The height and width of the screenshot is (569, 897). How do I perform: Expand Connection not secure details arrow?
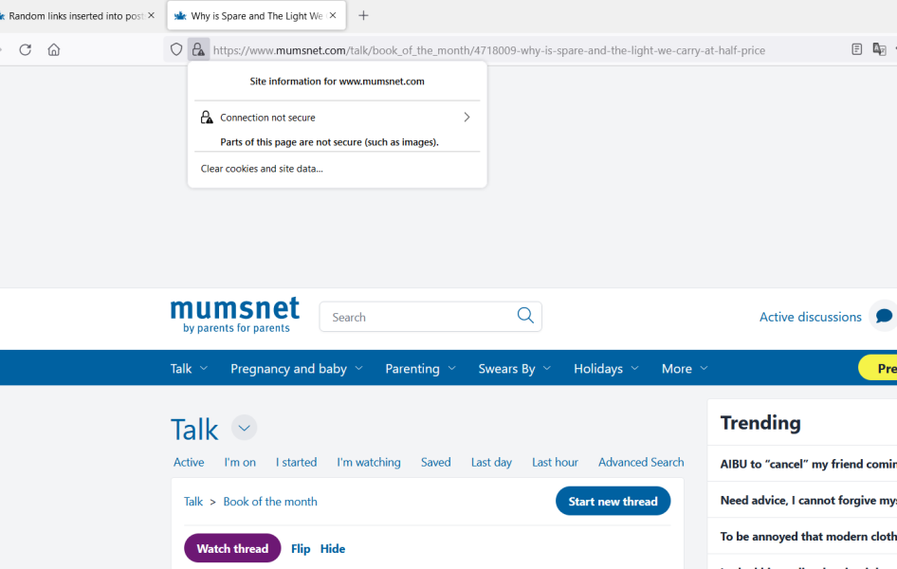467,118
